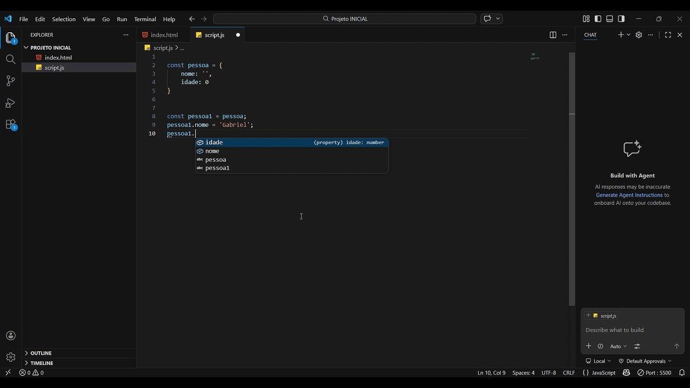Image resolution: width=690 pixels, height=388 pixels.
Task: Click the Generate Agent Instructions link
Action: tap(629, 195)
